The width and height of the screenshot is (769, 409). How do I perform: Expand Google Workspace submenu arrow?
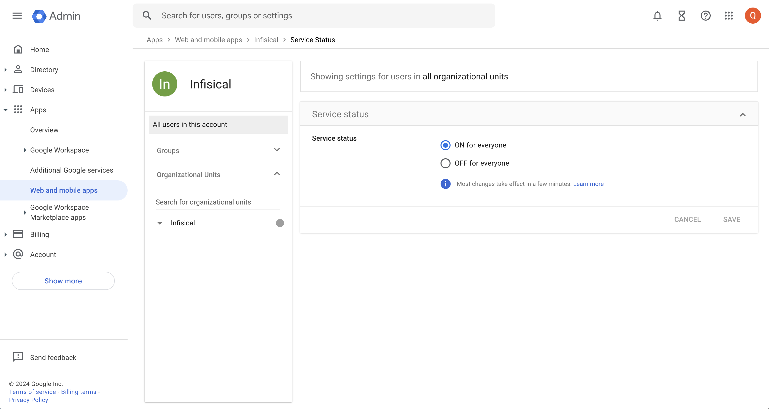coord(25,150)
